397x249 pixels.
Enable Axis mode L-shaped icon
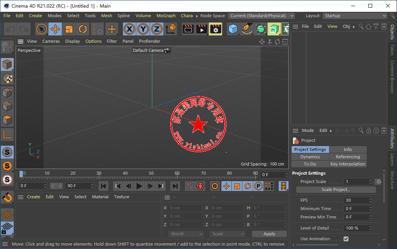coord(7,135)
